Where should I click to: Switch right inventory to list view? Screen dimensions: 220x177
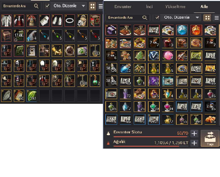[217, 18]
